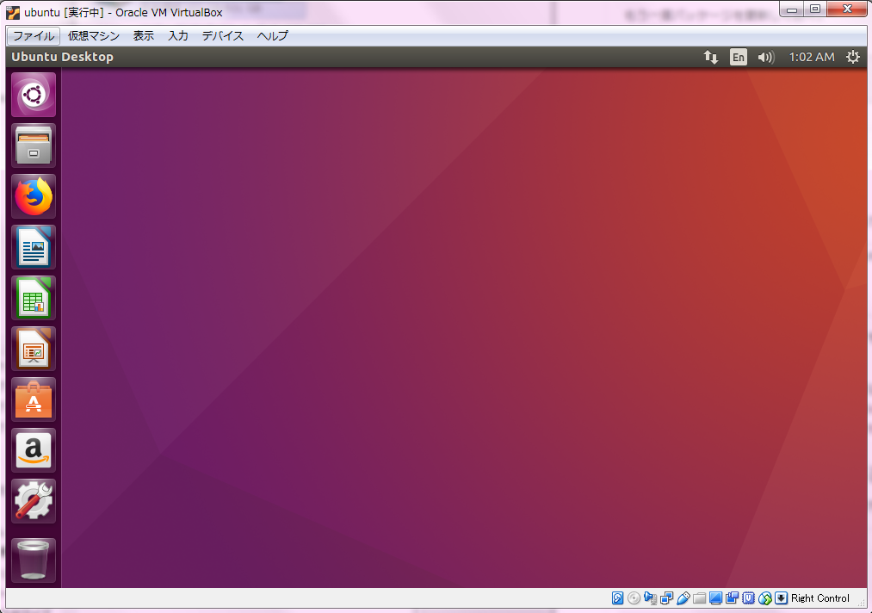Open the sound volume indicator menu
Image resolution: width=872 pixels, height=613 pixels.
tap(765, 57)
